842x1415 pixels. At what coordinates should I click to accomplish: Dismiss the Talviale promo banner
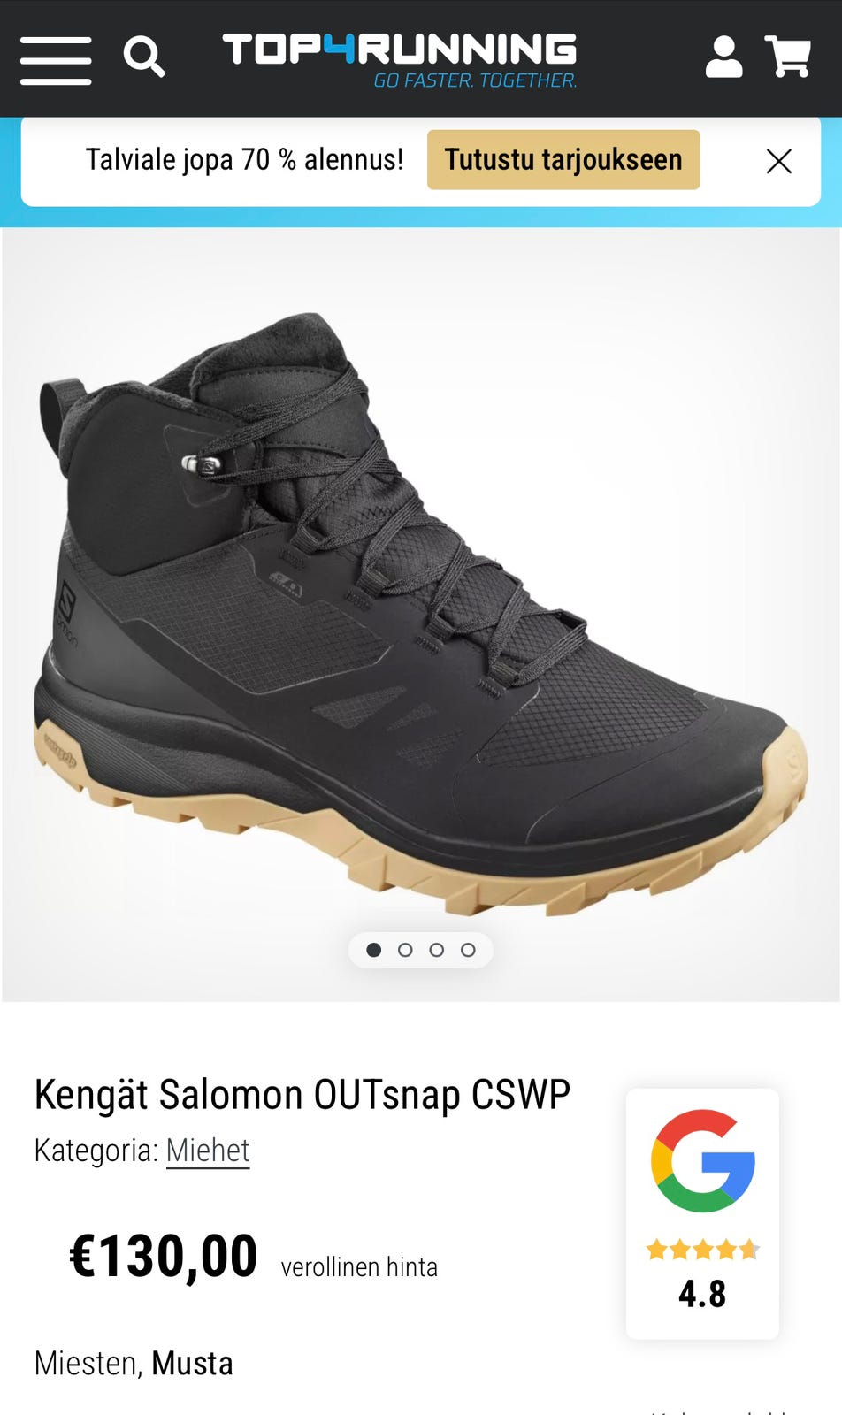778,161
